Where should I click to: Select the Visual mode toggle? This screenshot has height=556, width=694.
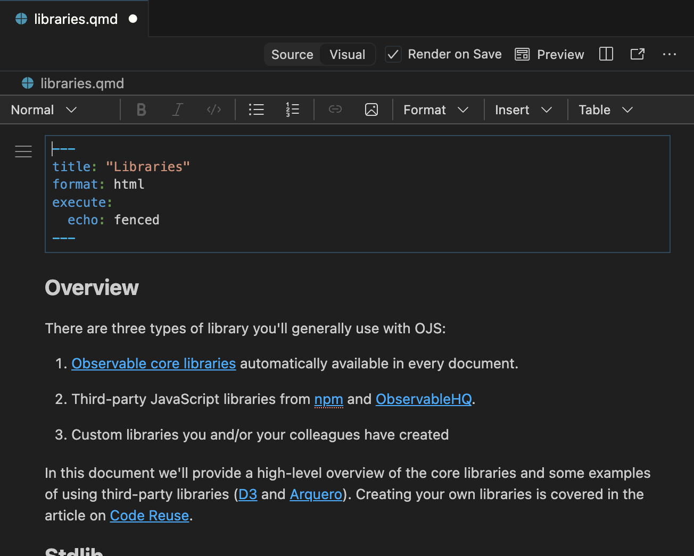point(347,54)
